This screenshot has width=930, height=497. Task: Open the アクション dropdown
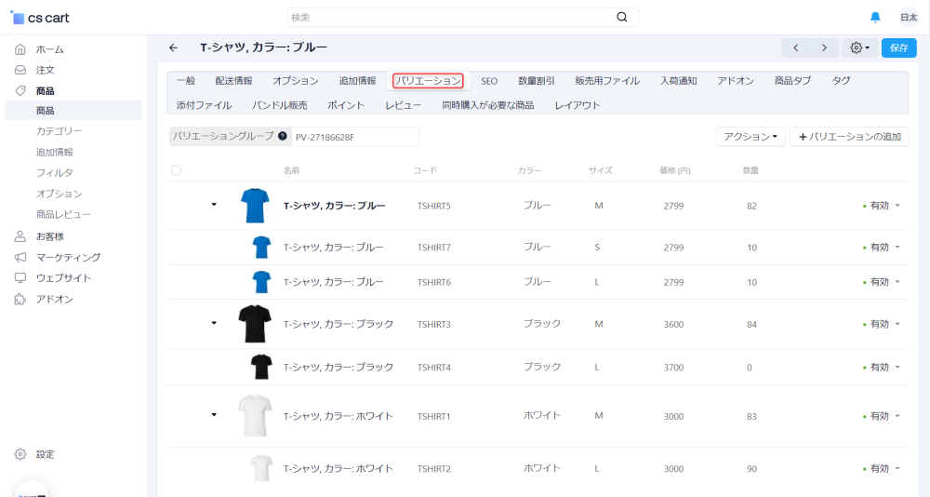pos(751,137)
